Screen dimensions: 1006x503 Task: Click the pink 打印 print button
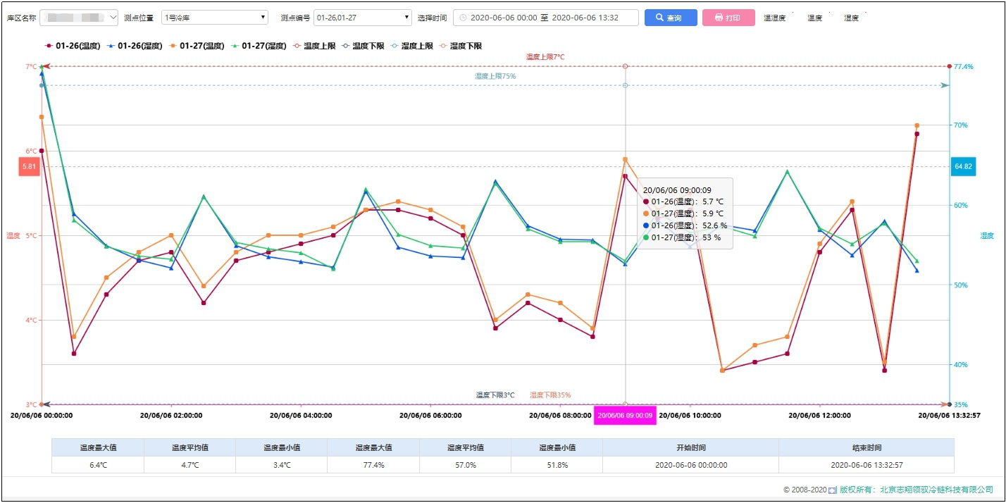point(728,18)
